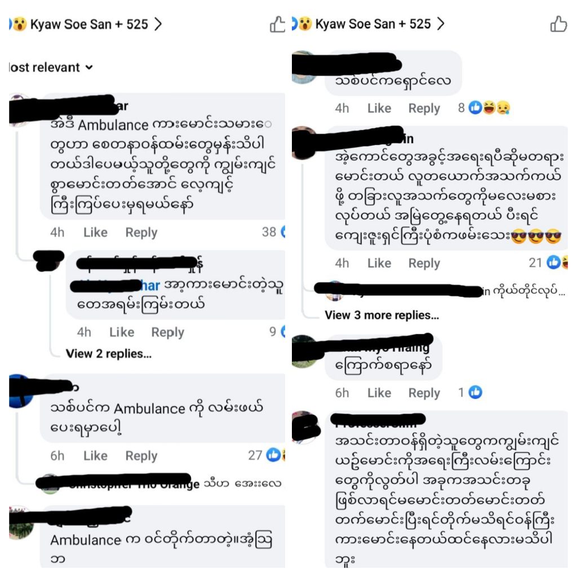This screenshot has width=577, height=577.
Task: Expand reactions list arrow beside Kyaw Soe San + 525 left
Action: (158, 24)
